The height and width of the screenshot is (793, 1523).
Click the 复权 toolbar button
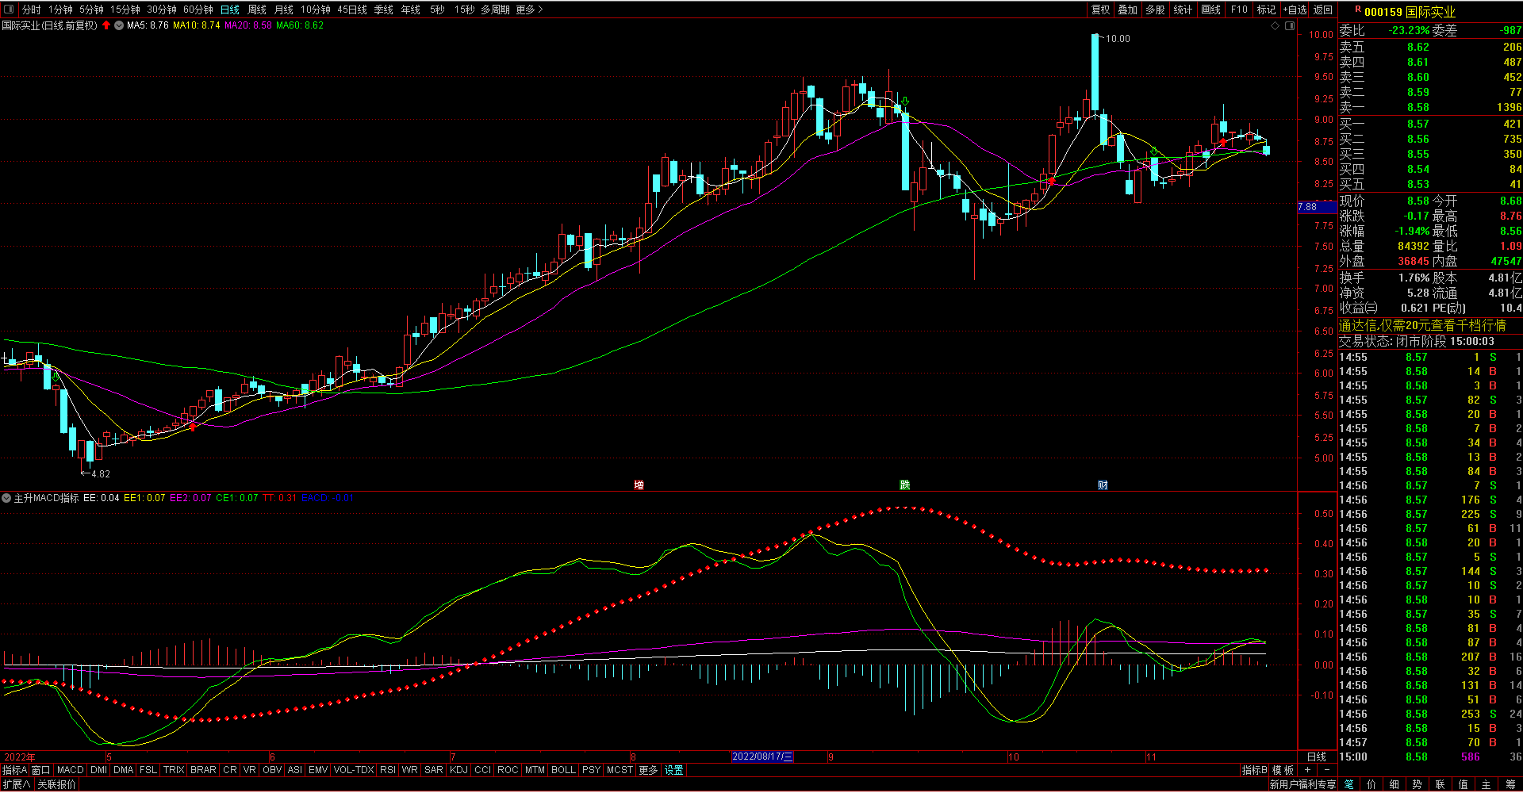click(x=1100, y=10)
